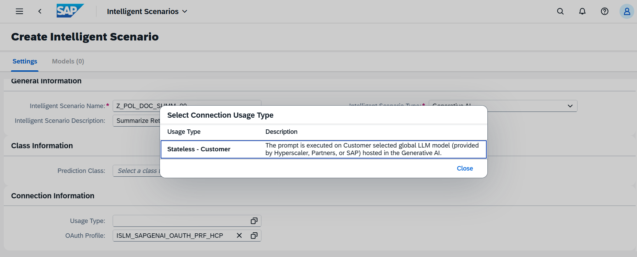Switch to the Models (0) tab
Viewport: 637px width, 257px height.
pos(68,61)
